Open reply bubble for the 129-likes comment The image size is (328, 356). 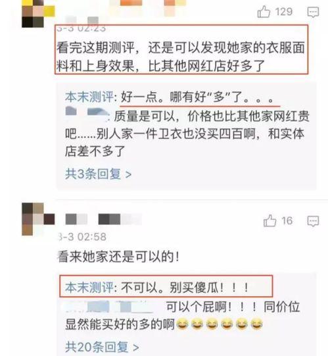tap(313, 12)
